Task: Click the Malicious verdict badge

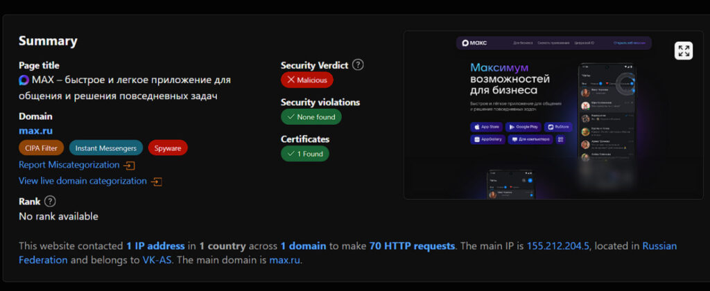Action: (x=307, y=80)
